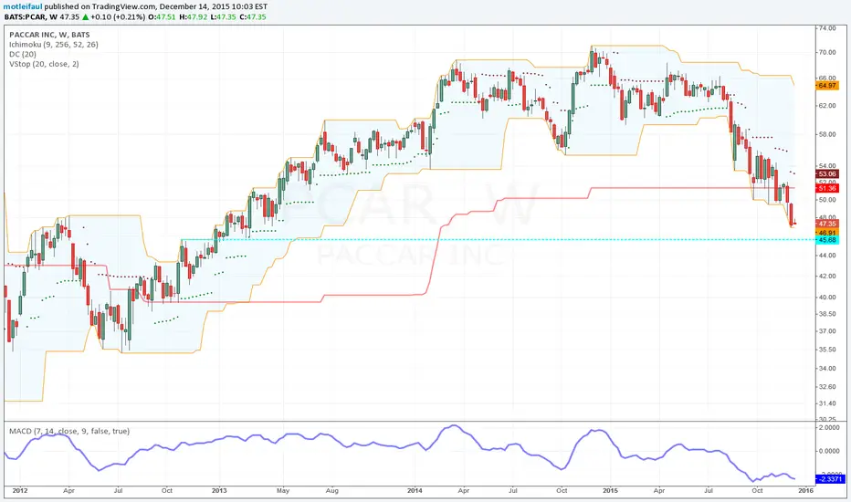Click the red 51.36 price label
This screenshot has height=502, width=851.
827,188
